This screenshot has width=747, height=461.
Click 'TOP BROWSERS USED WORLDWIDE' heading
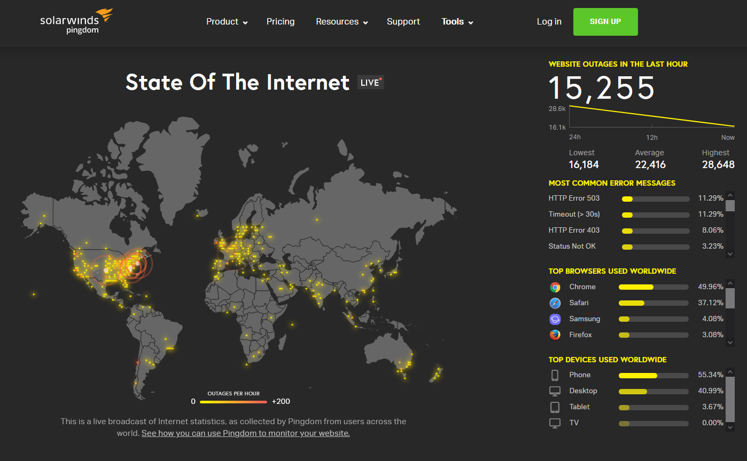point(612,271)
